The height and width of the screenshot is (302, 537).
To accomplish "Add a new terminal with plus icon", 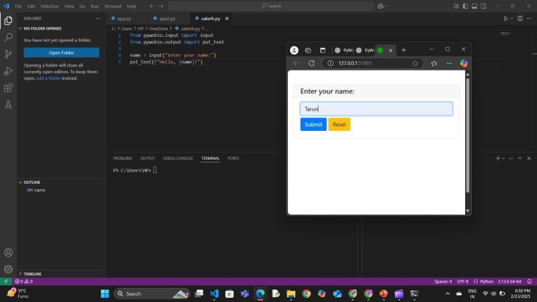I will tap(497, 158).
